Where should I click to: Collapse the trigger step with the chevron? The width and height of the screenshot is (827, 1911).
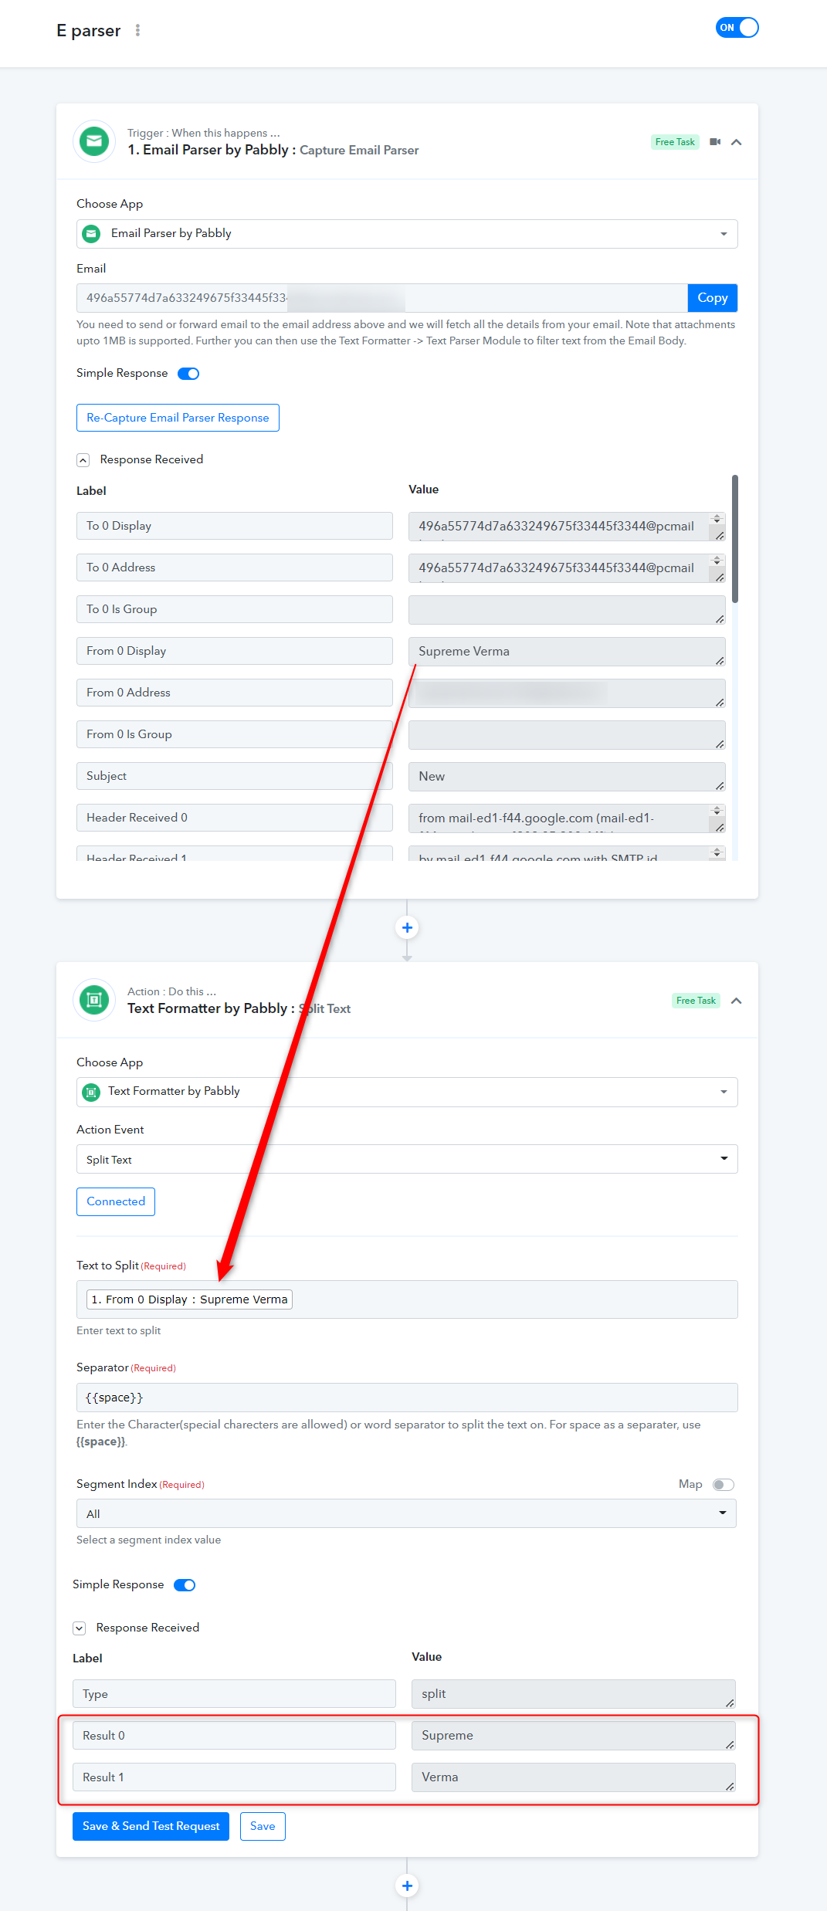737,142
